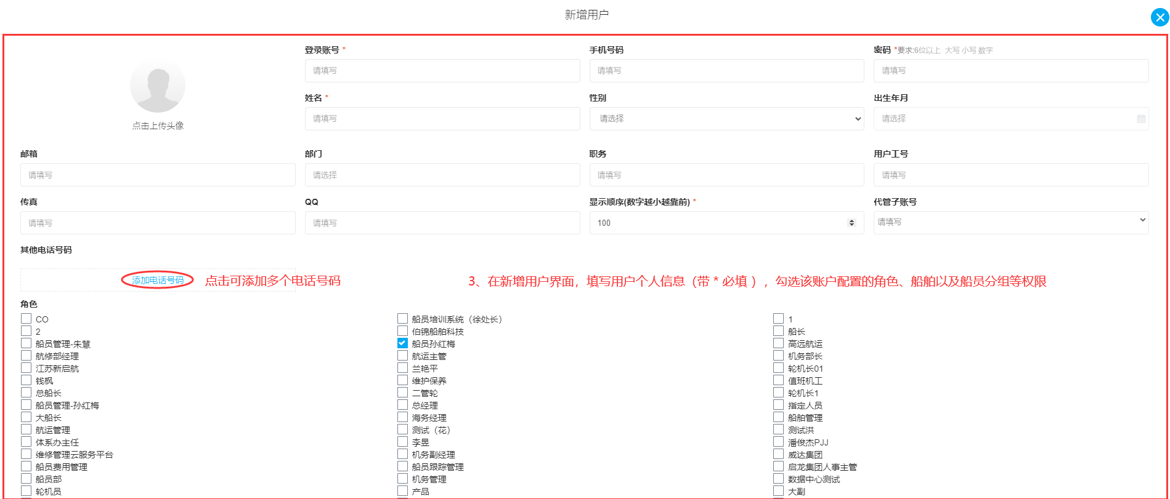Tick the 轮机员 checkbox
The image size is (1170, 499).
tap(26, 491)
